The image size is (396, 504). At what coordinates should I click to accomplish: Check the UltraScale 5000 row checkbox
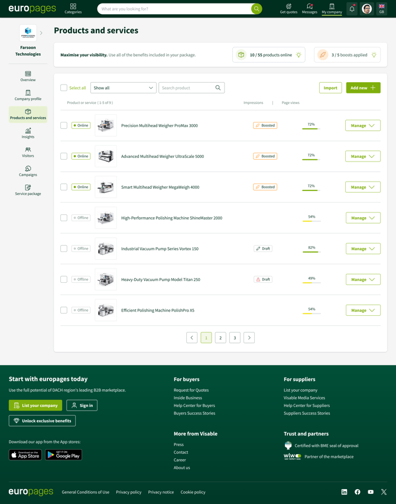point(64,156)
